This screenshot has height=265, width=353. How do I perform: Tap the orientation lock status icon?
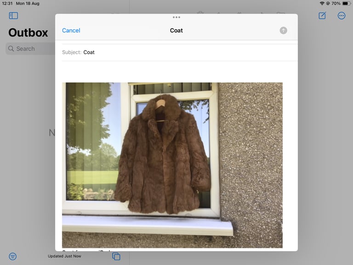pyautogui.click(x=328, y=3)
